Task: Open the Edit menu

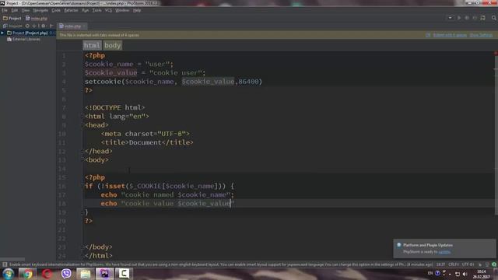Action: coord(15,10)
